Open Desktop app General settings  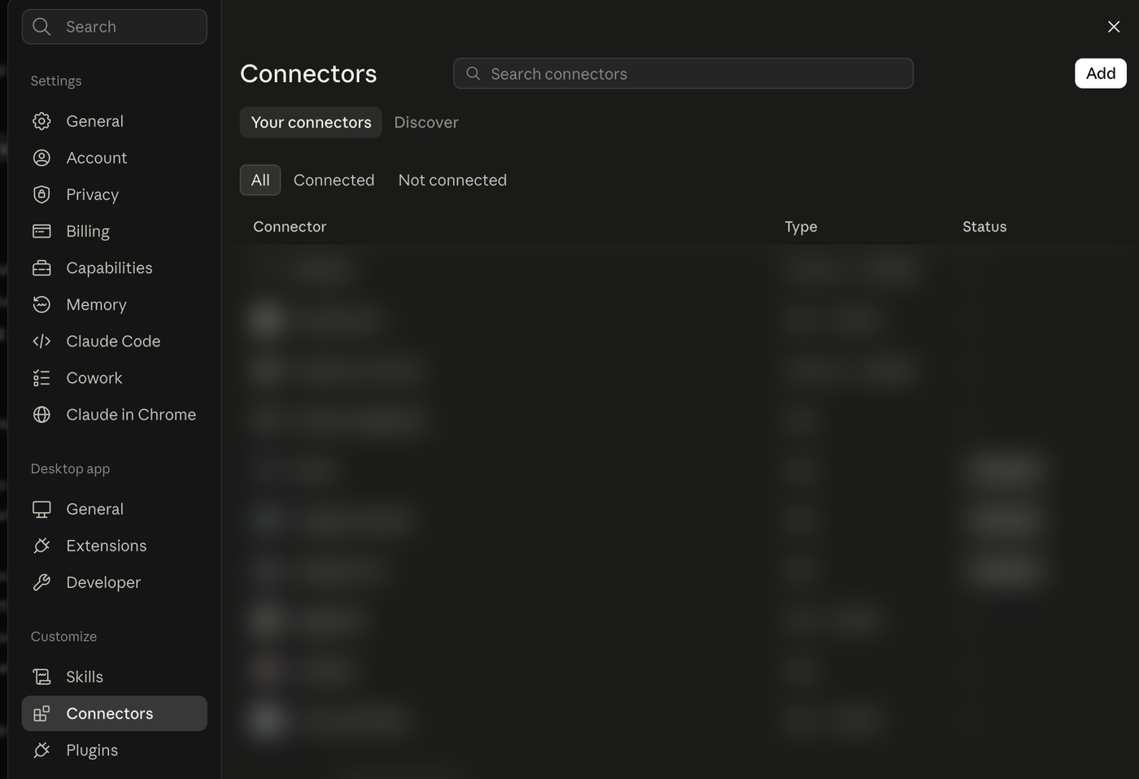pyautogui.click(x=115, y=509)
